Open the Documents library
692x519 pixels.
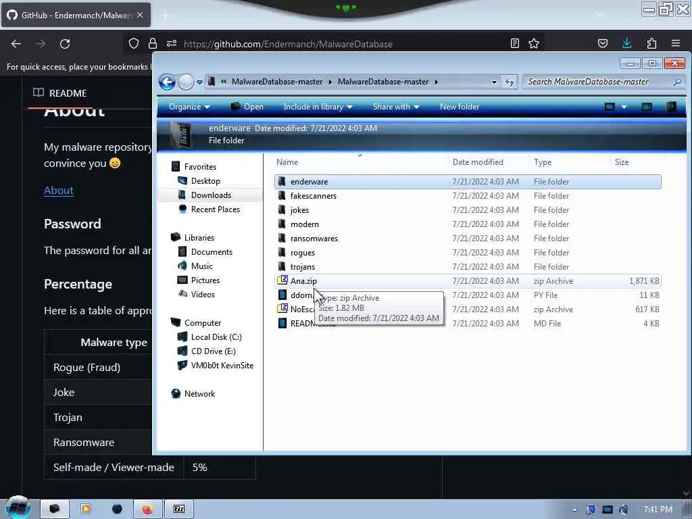pyautogui.click(x=212, y=251)
